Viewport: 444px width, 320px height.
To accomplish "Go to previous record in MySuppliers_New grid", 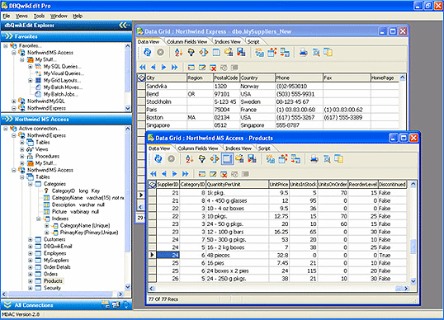I will (154, 67).
